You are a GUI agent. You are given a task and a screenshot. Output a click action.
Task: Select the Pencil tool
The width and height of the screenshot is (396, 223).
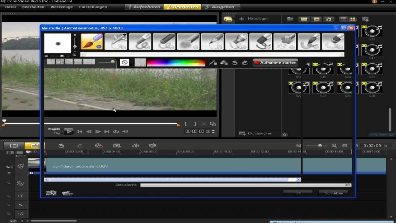(x=212, y=42)
